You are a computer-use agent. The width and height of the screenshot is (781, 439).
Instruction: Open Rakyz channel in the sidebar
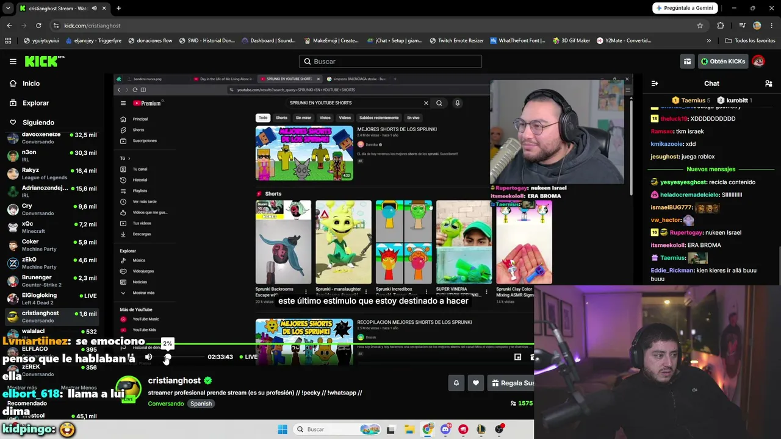(52, 174)
